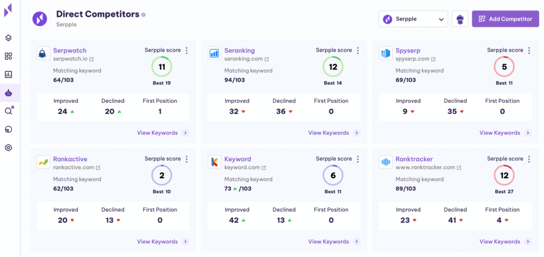Open the bar chart reports icon in the sidebar
The image size is (544, 257).
click(x=8, y=74)
